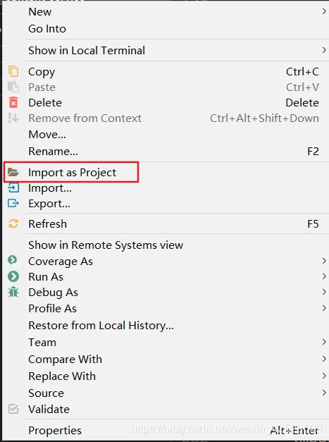Expand the Show in Local Terminal arrow
329x442 pixels.
pyautogui.click(x=324, y=50)
